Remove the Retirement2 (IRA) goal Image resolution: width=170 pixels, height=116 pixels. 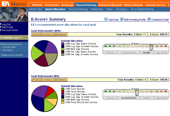coord(47,80)
